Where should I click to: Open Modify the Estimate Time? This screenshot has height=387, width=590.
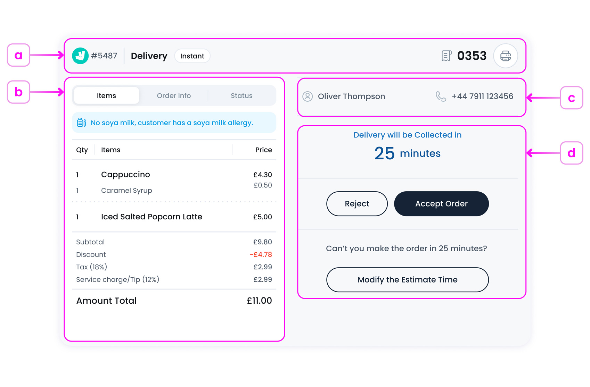tap(407, 280)
